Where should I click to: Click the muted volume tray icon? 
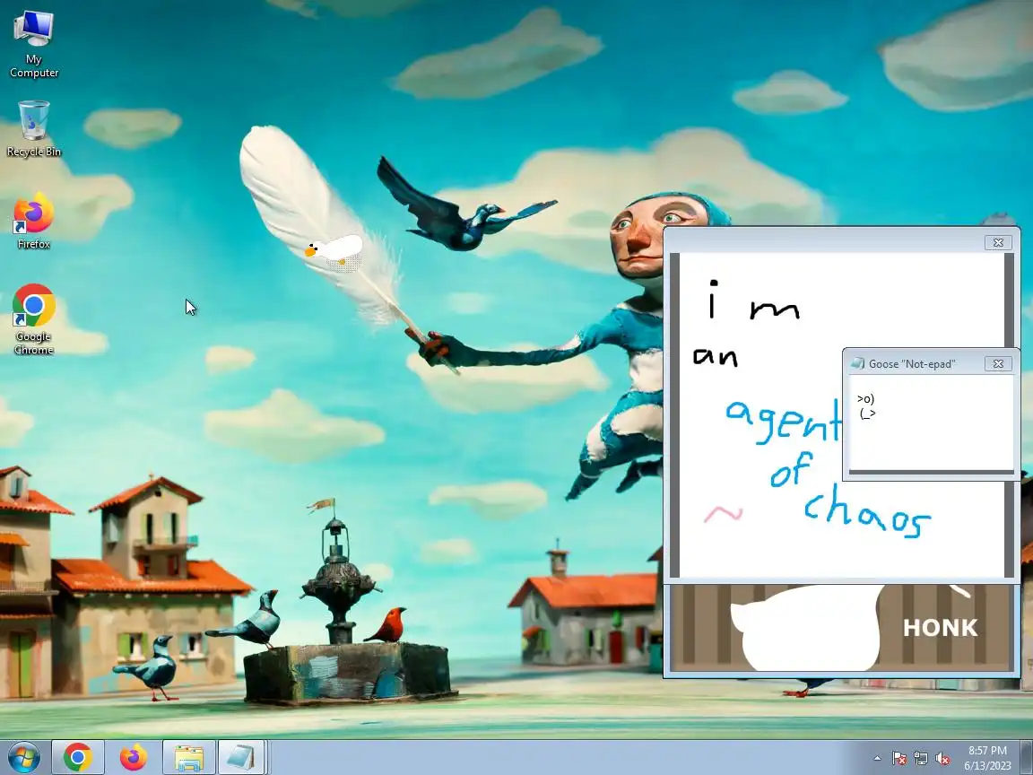click(942, 759)
